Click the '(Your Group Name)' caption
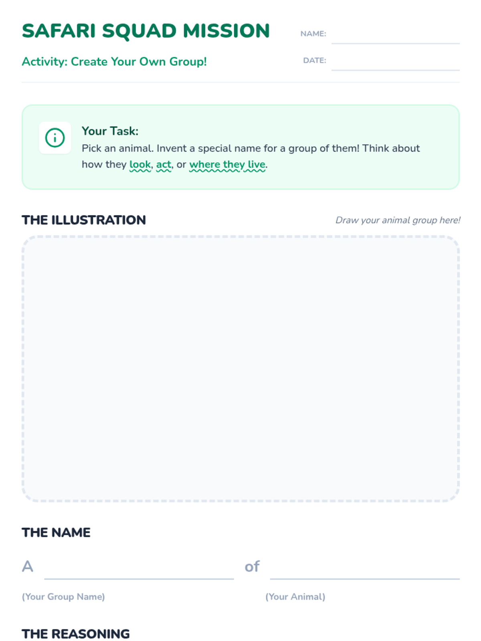This screenshot has height=641, width=481. click(x=63, y=597)
